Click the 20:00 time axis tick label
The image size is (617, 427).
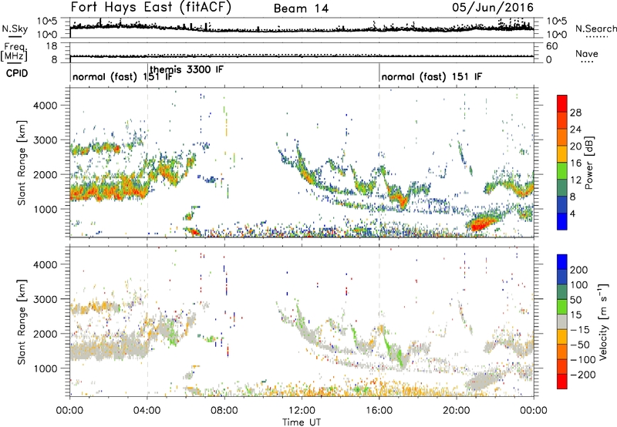[456, 411]
